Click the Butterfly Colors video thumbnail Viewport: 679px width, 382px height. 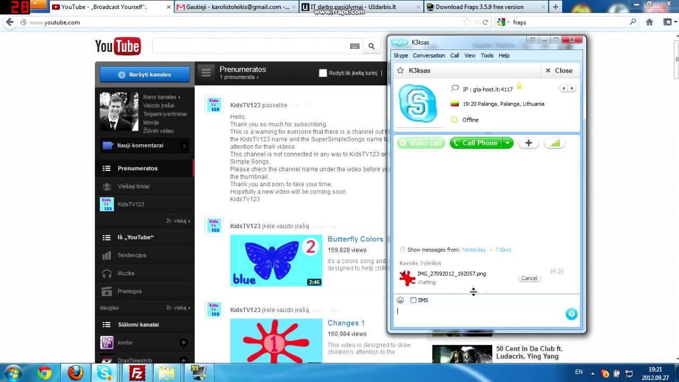(276, 261)
